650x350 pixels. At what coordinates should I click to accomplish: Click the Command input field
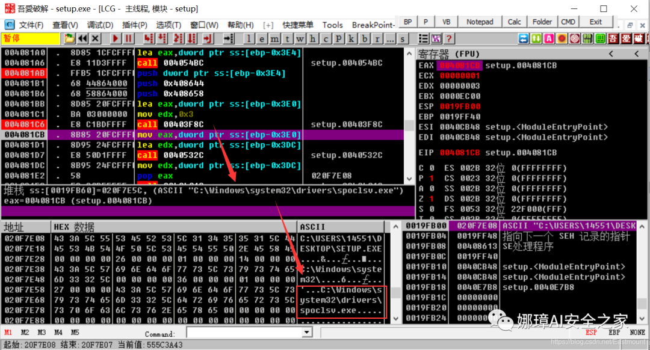(x=244, y=332)
